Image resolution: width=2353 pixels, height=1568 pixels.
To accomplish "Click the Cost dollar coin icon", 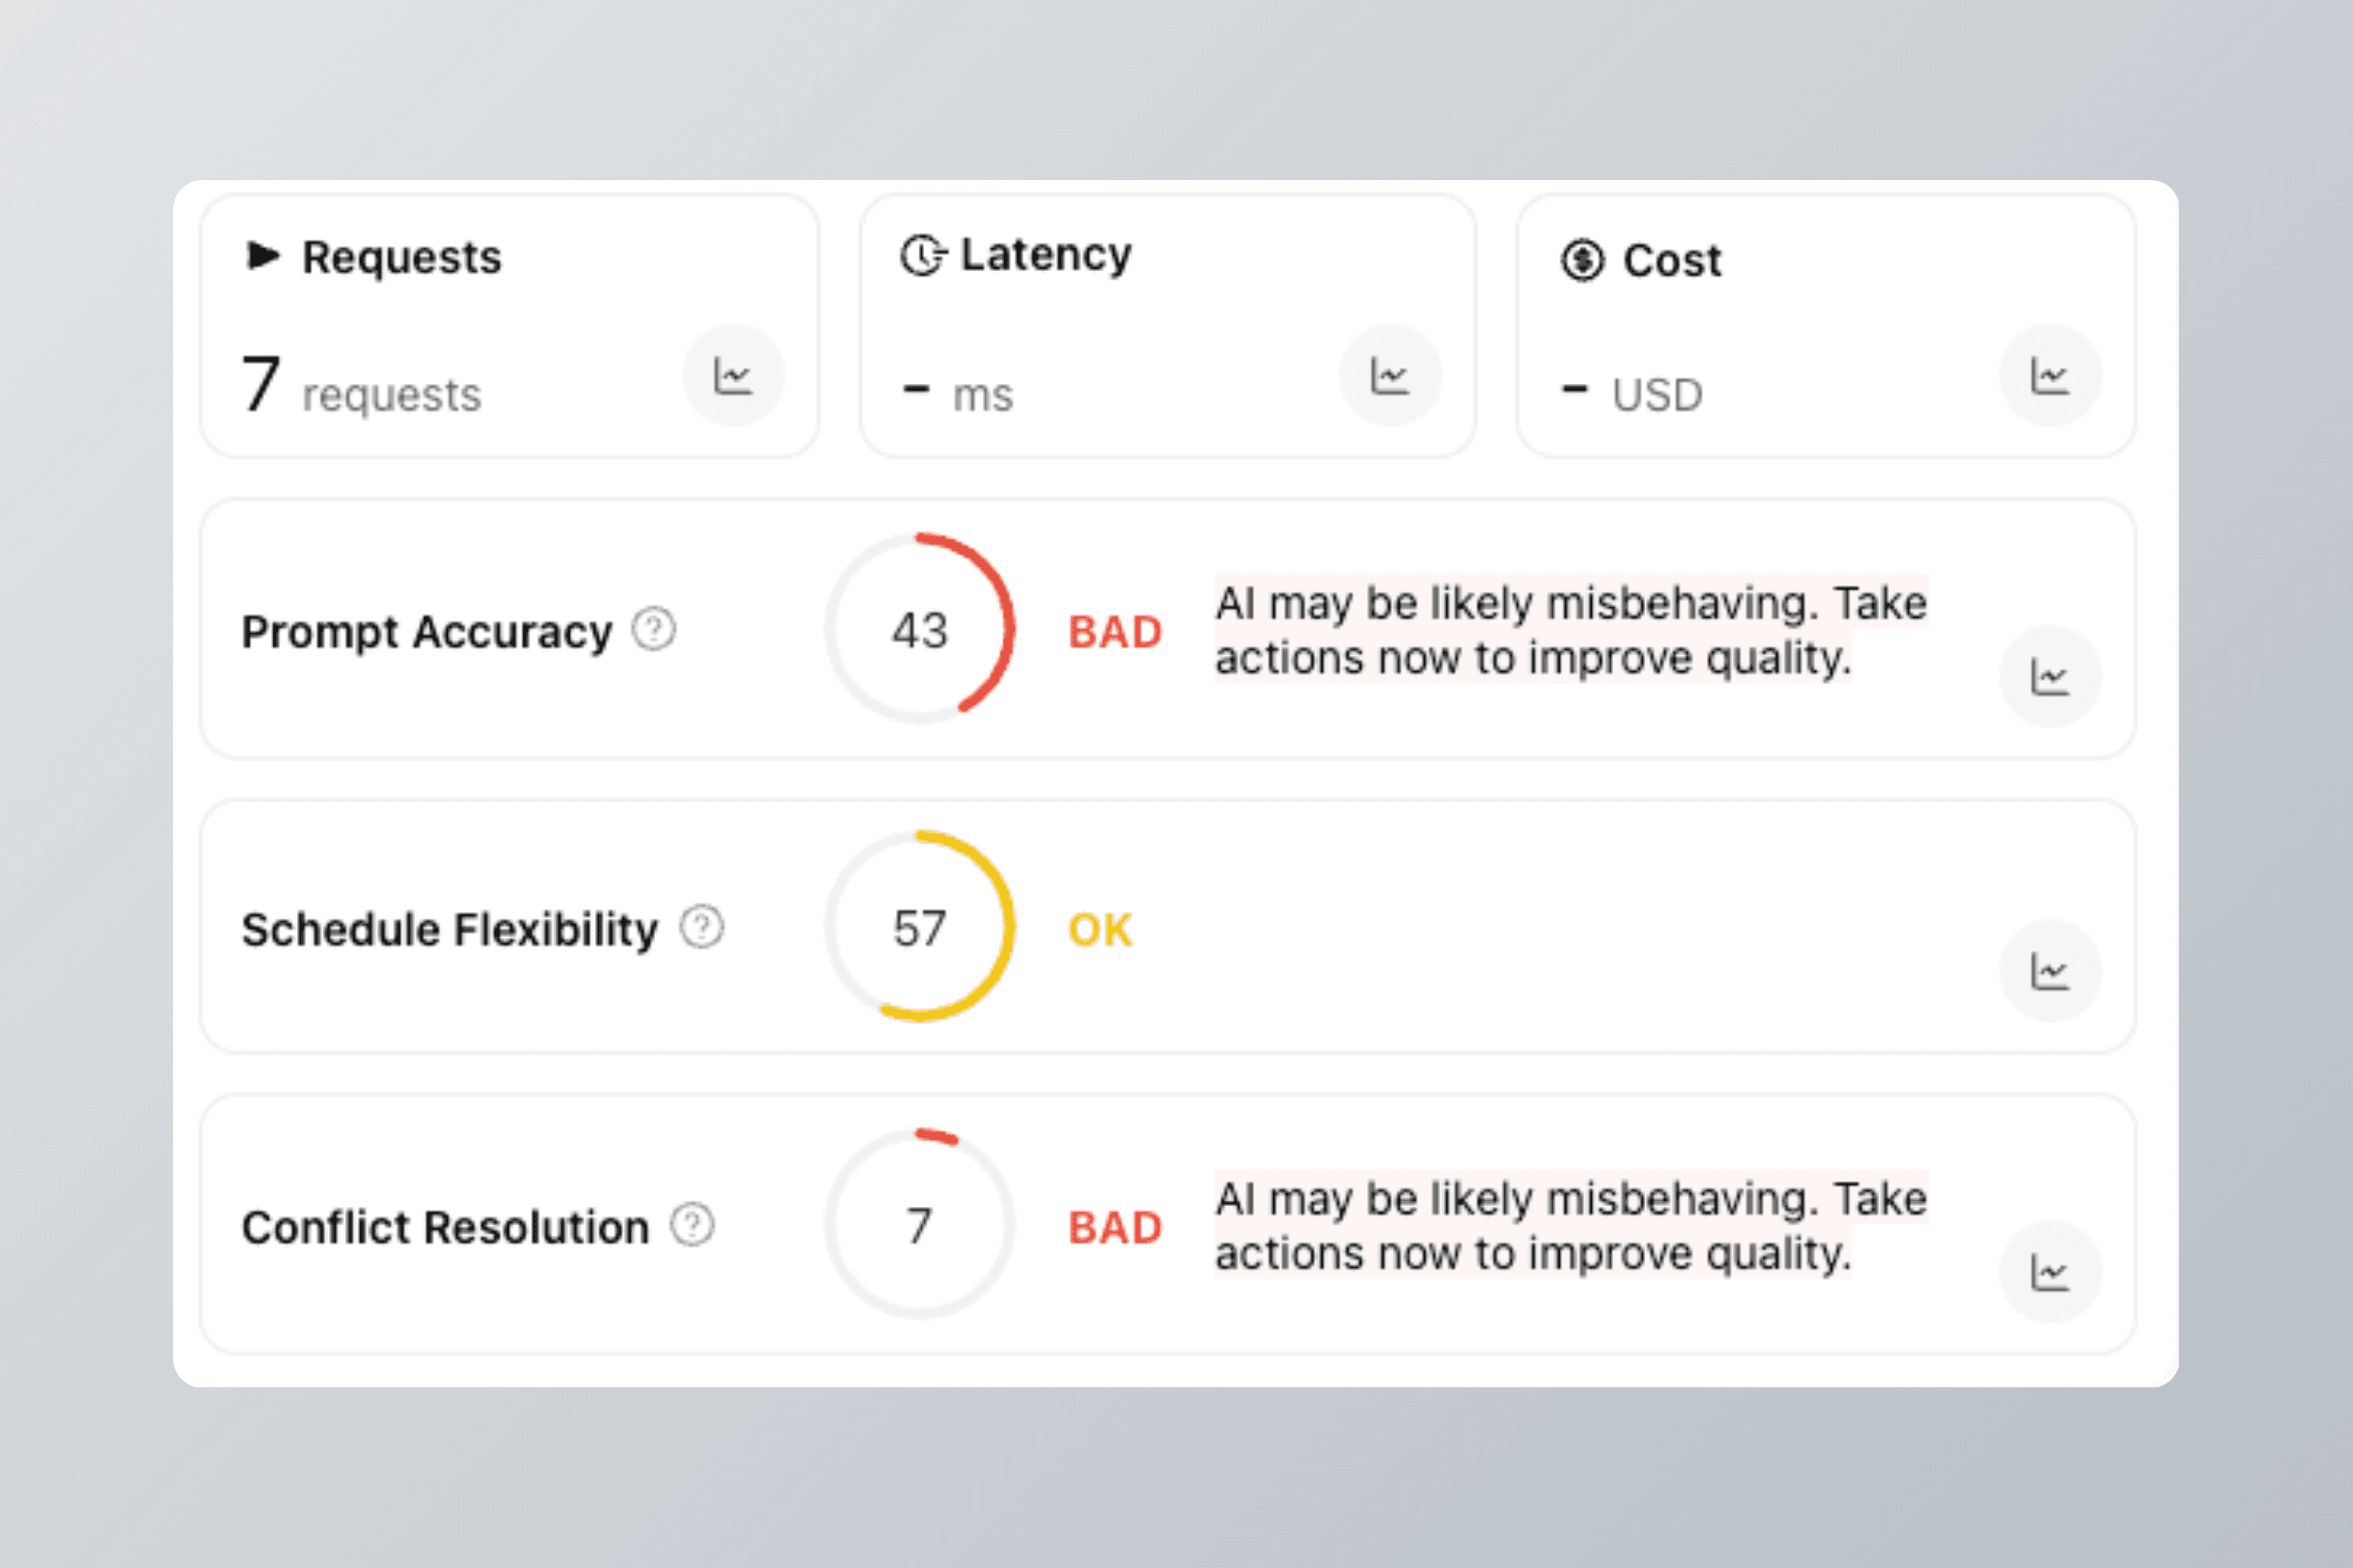I will (1582, 261).
